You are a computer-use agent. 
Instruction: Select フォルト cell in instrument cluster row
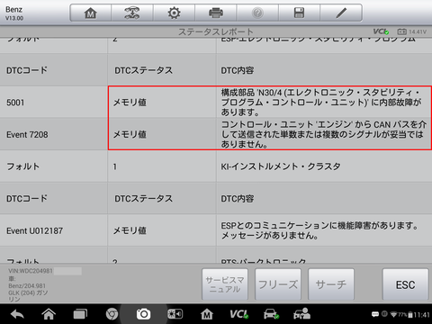pyautogui.click(x=54, y=166)
